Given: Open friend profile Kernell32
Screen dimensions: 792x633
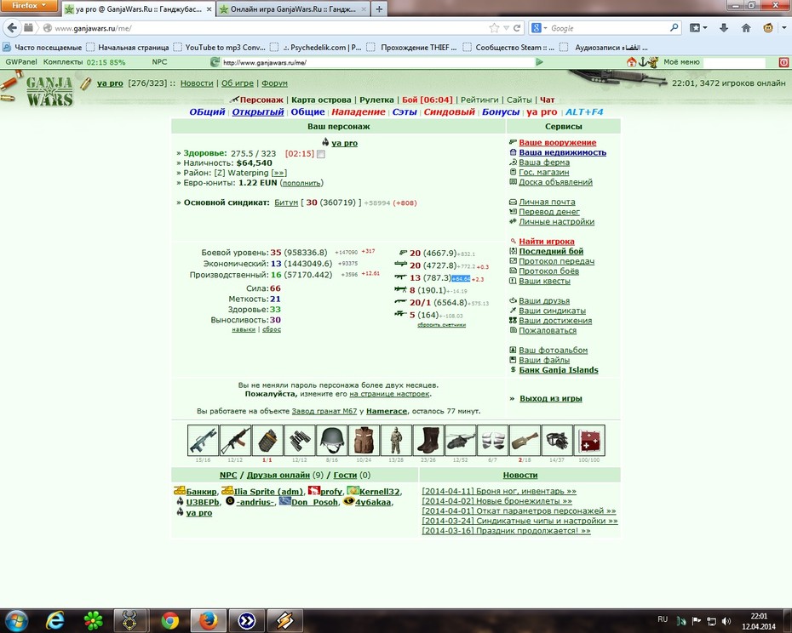Looking at the screenshot, I should click(380, 491).
